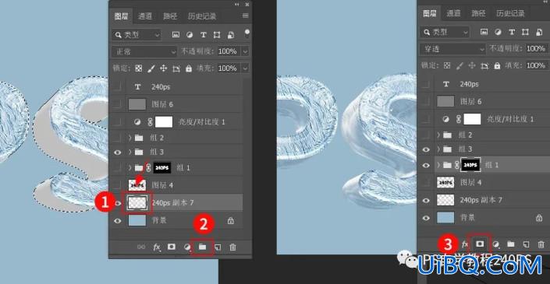Show 240ps text layer in left panel
The image size is (550, 284).
[118, 86]
